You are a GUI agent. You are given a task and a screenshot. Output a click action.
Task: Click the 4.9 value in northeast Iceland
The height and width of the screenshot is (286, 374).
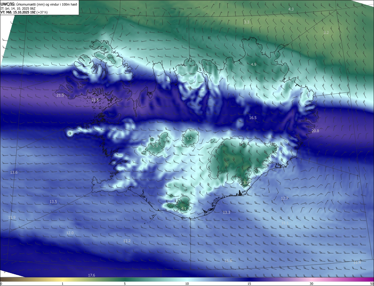click(x=254, y=64)
